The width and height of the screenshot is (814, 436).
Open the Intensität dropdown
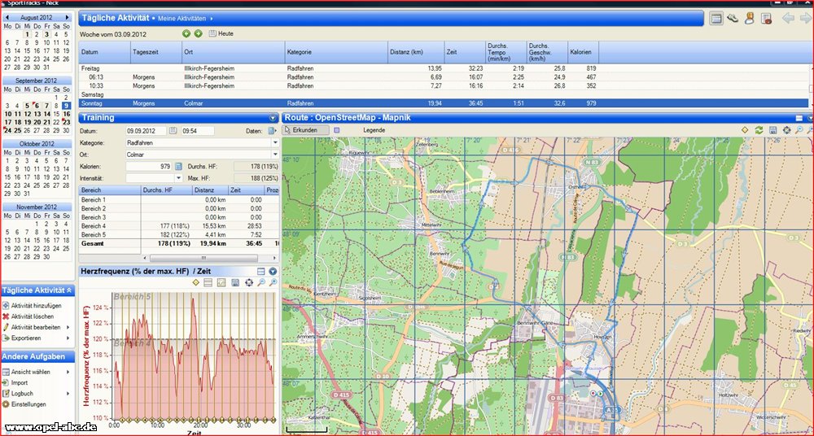point(178,178)
